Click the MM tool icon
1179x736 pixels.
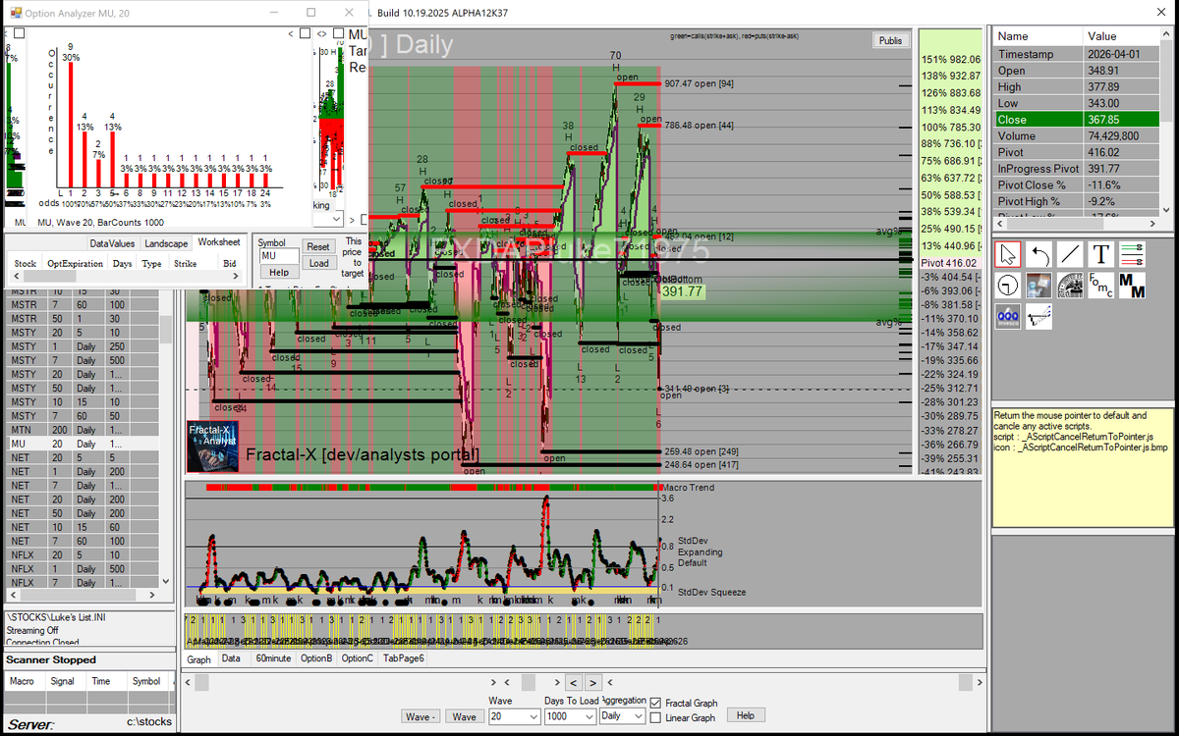pos(1133,286)
